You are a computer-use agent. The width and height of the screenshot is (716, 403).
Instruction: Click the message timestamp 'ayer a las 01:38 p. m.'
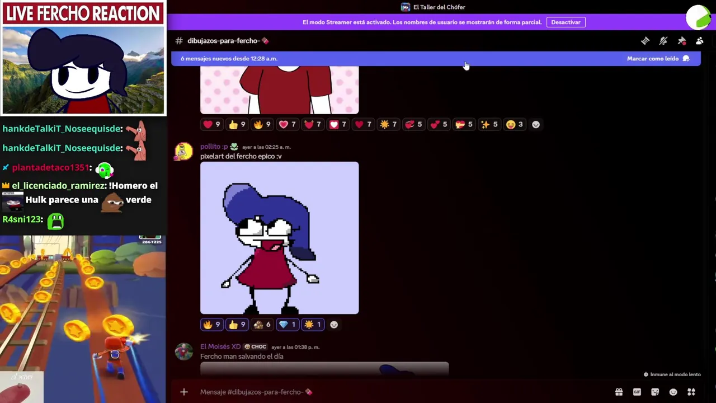click(295, 347)
